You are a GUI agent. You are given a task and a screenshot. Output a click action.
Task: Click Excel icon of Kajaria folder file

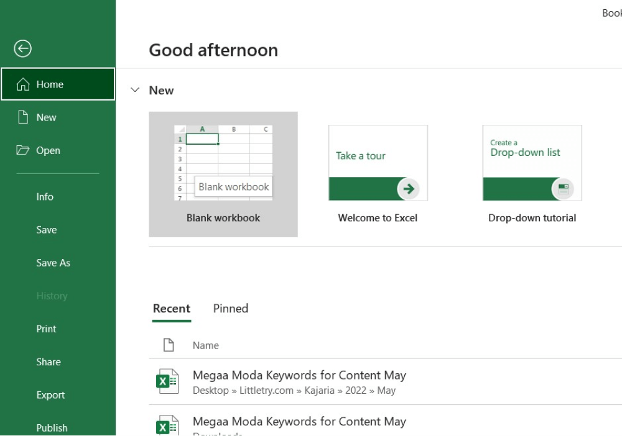[167, 381]
